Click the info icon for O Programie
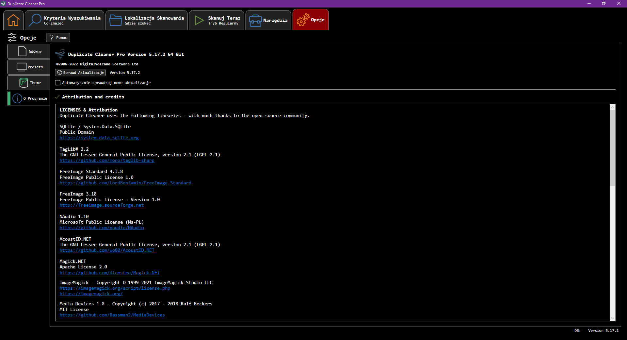The image size is (627, 340). coord(17,98)
